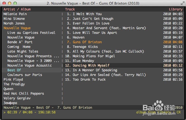Click the Library label in header
Image resolution: width=186 pixels, height=120 pixels.
tap(176, 9)
